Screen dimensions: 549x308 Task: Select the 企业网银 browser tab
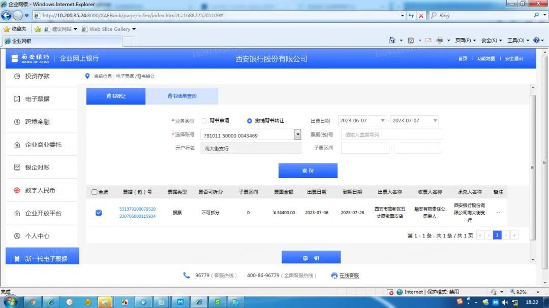point(63,41)
